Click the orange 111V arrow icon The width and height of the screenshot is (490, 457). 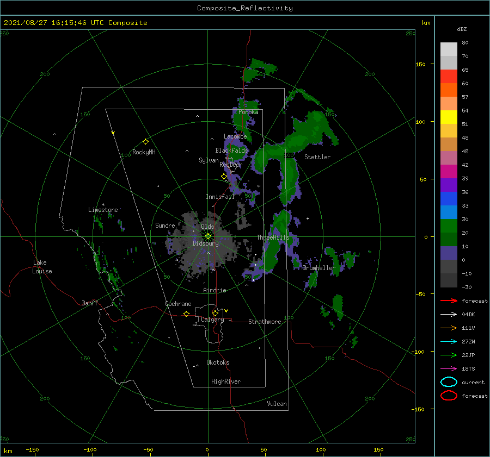tap(449, 328)
